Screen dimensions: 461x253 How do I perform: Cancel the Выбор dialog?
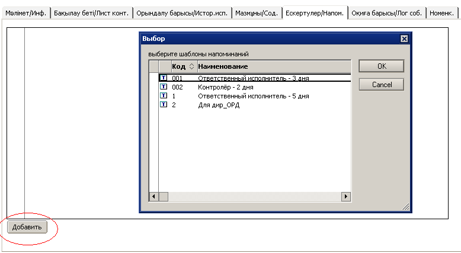tap(382, 85)
